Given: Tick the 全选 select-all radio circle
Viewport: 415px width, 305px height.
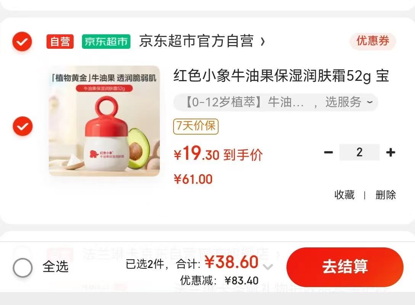Looking at the screenshot, I should click(x=23, y=267).
